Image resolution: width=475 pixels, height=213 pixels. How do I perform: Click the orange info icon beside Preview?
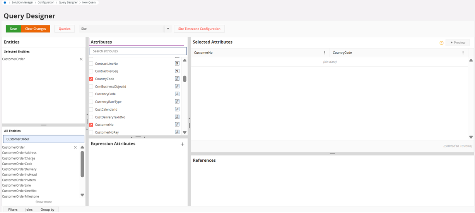[x=441, y=43]
